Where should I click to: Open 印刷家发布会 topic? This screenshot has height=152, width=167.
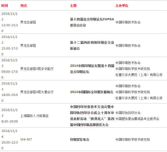(x=80, y=139)
